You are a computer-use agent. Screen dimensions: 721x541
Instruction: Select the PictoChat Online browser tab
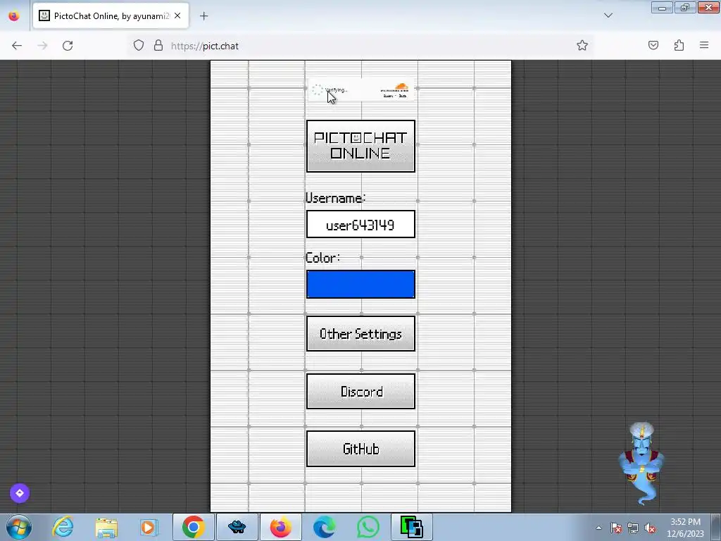click(111, 16)
